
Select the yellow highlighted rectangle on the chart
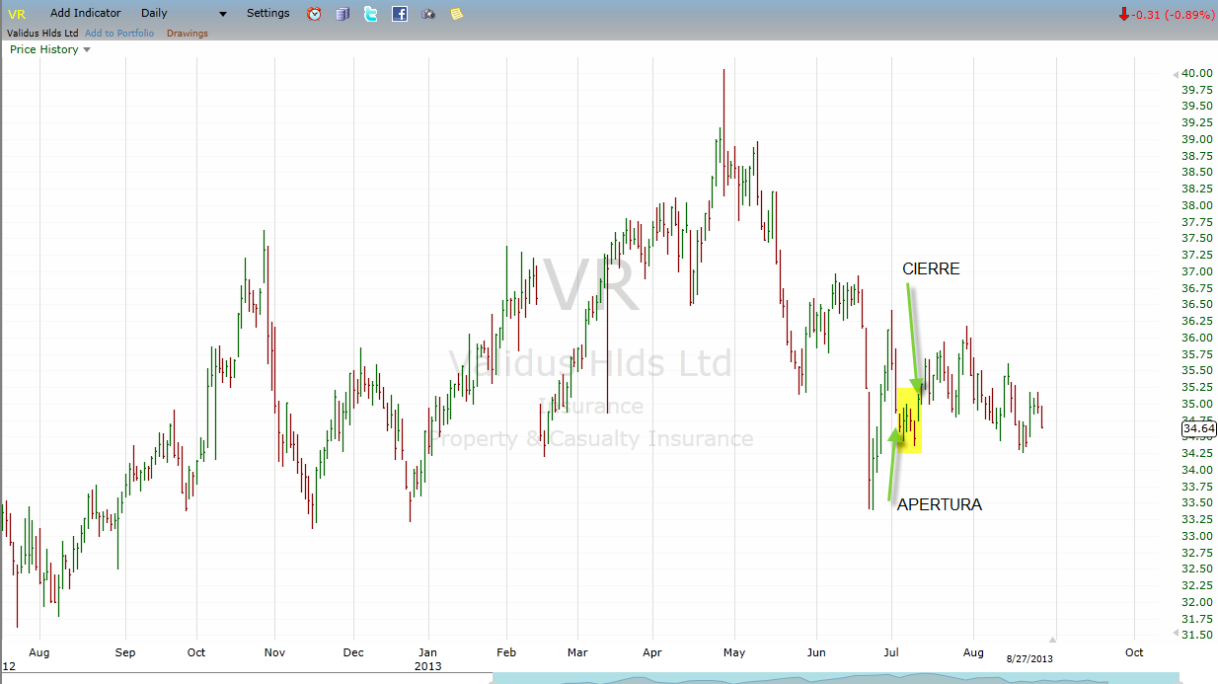coord(909,420)
